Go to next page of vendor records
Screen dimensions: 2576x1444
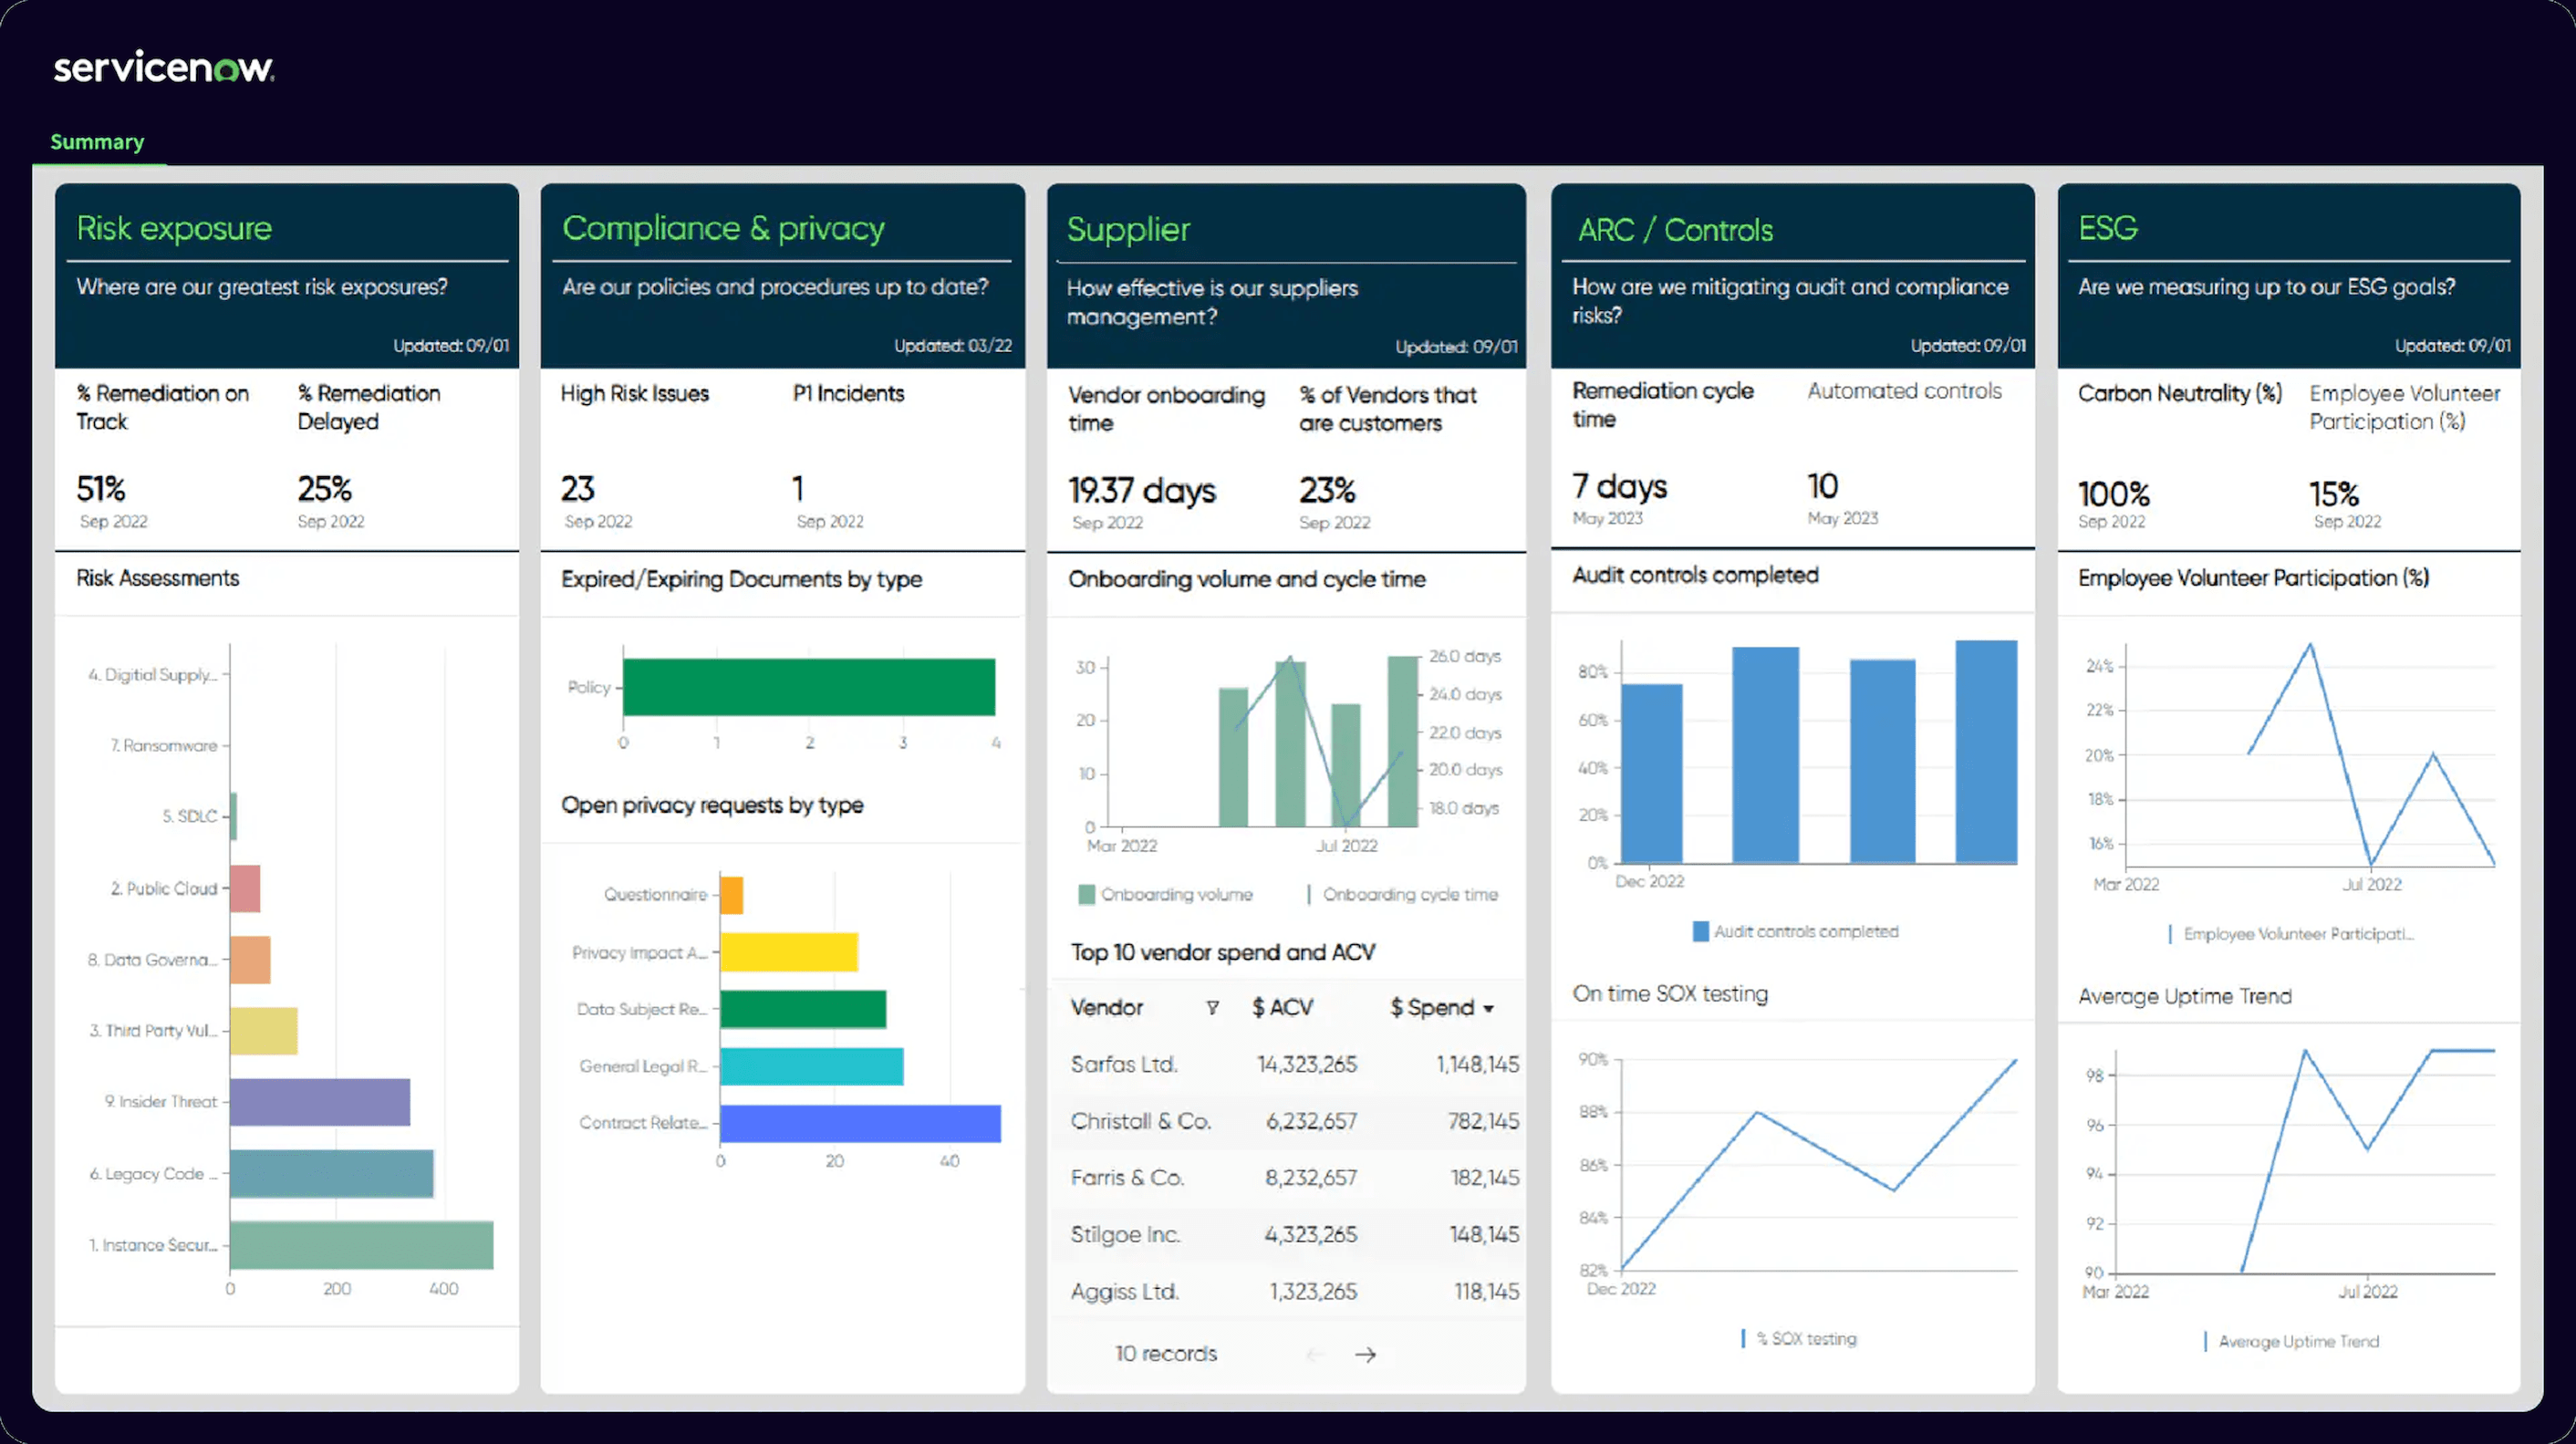click(1366, 1354)
